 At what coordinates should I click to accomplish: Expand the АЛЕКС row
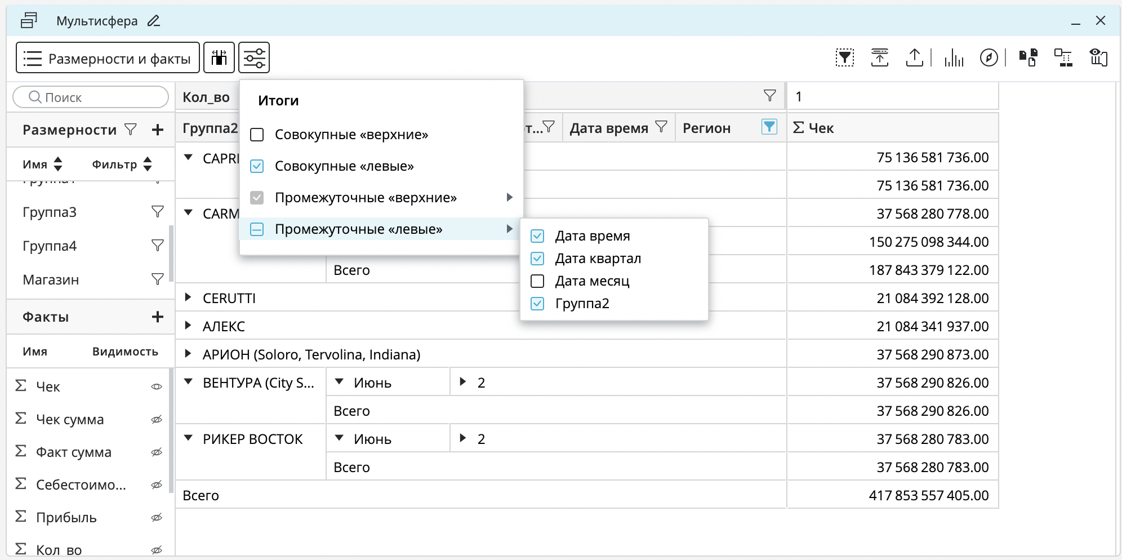(188, 326)
